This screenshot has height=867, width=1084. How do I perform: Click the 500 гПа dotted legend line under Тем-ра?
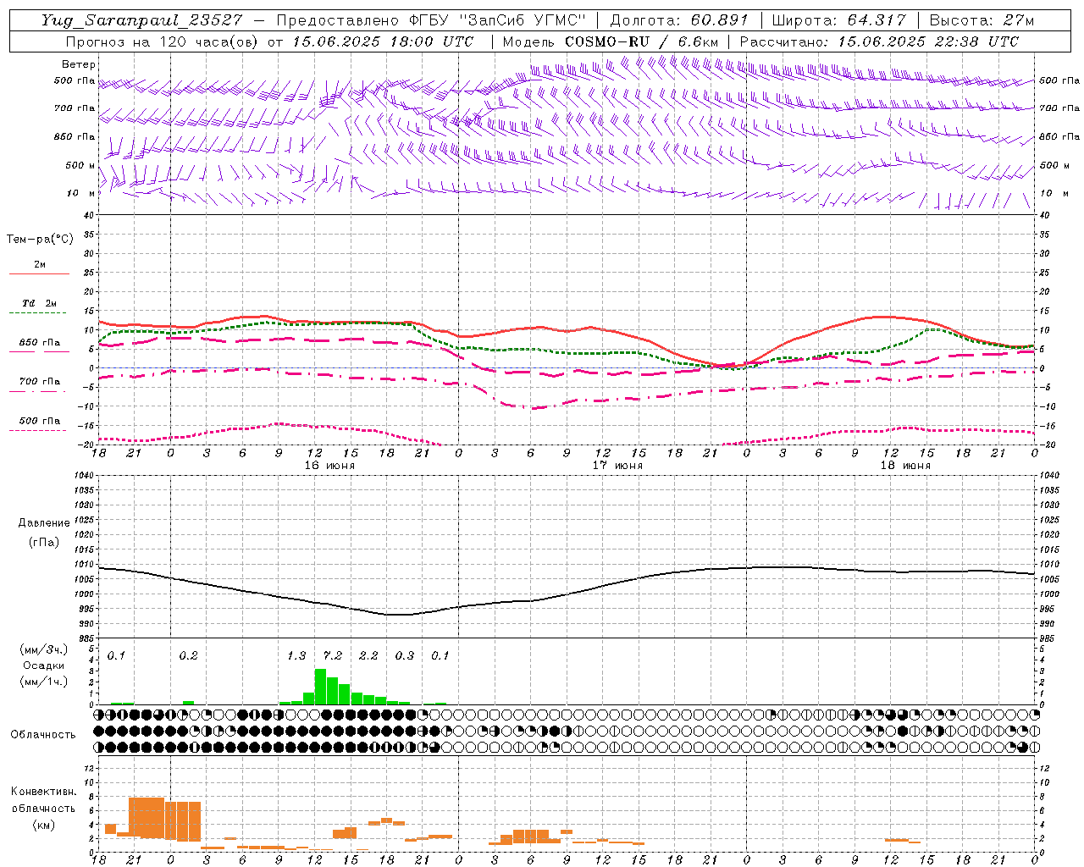[x=37, y=431]
